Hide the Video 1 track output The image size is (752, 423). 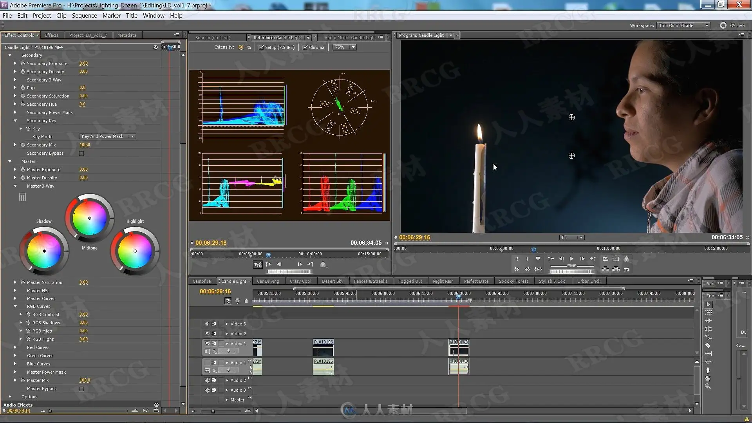click(x=207, y=343)
